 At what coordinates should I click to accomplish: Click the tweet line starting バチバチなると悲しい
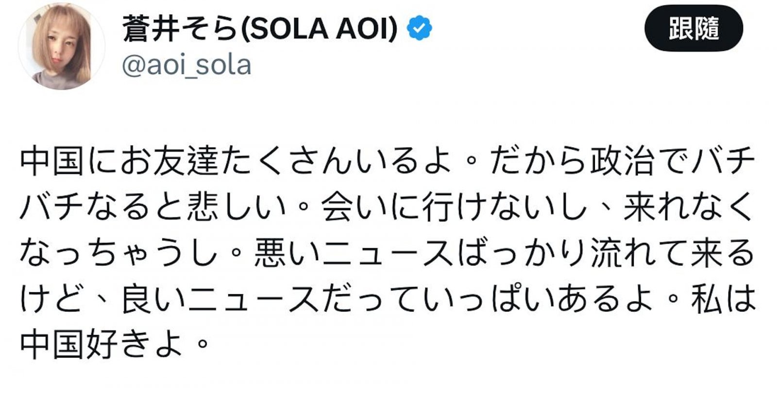tap(388, 207)
